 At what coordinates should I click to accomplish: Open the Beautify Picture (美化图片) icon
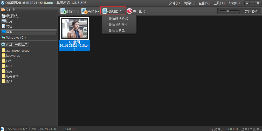[129, 11]
